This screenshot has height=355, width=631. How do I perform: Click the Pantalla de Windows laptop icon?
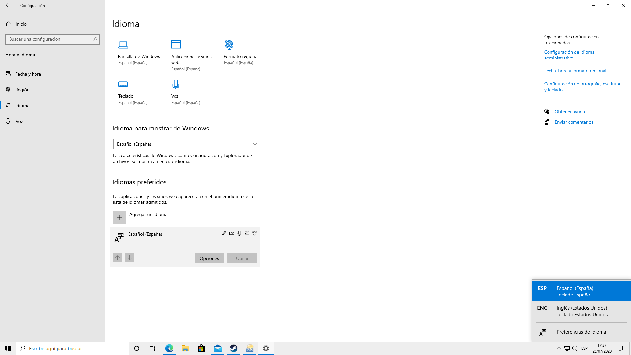123,45
